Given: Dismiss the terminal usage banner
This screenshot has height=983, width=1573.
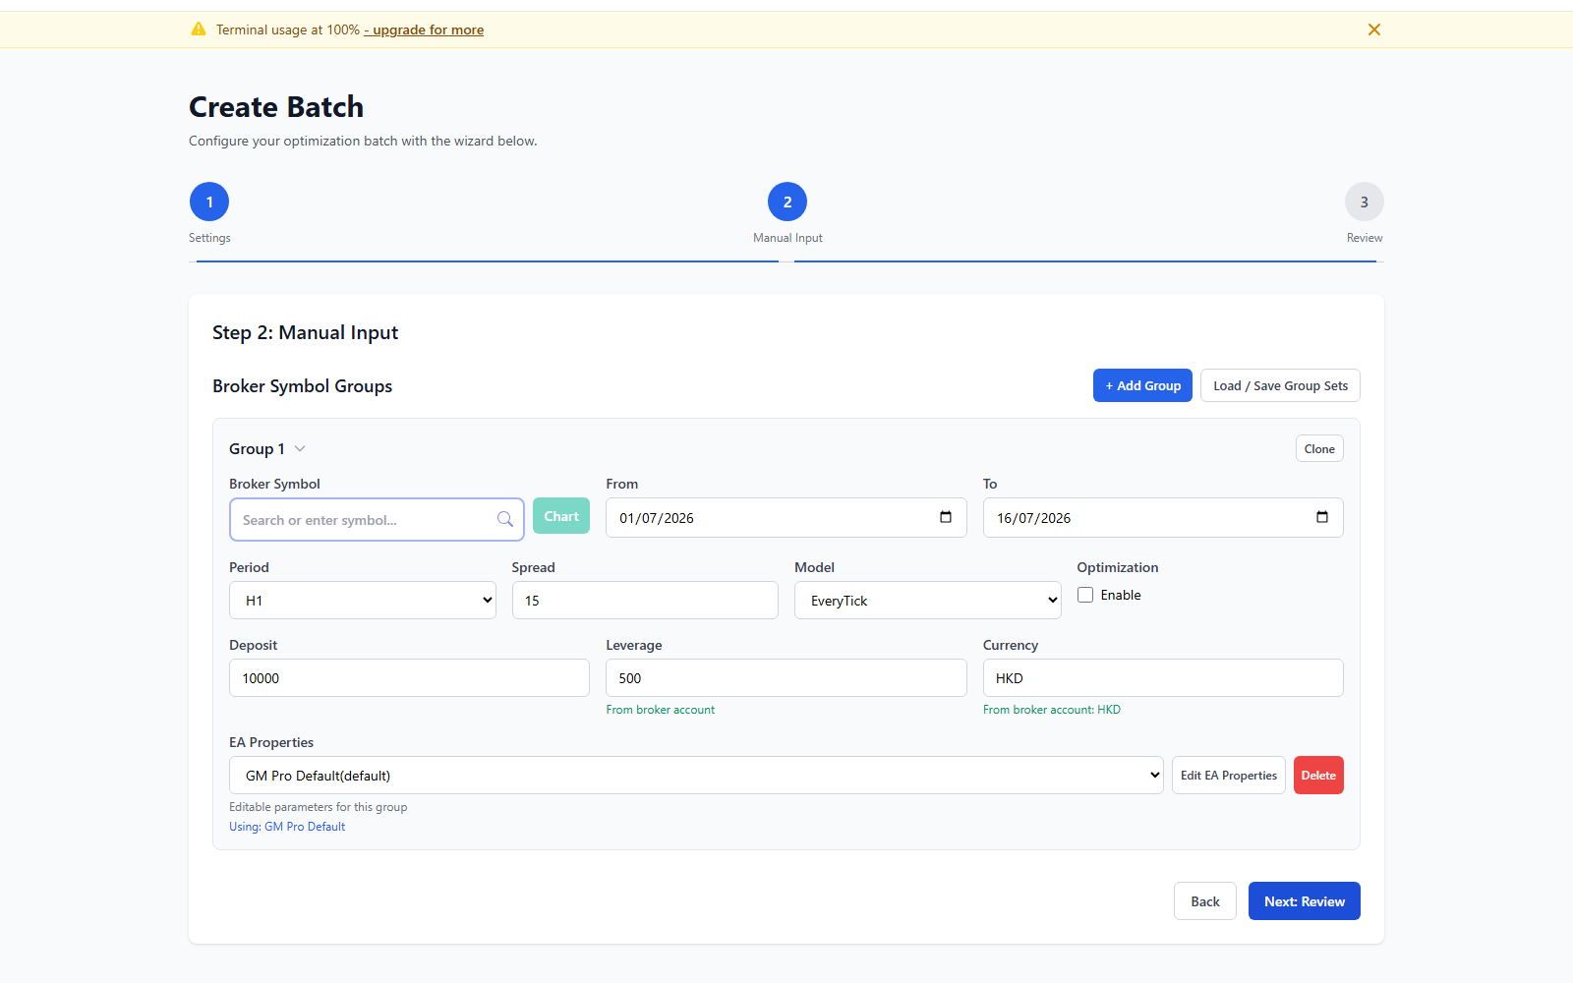Looking at the screenshot, I should [x=1374, y=29].
